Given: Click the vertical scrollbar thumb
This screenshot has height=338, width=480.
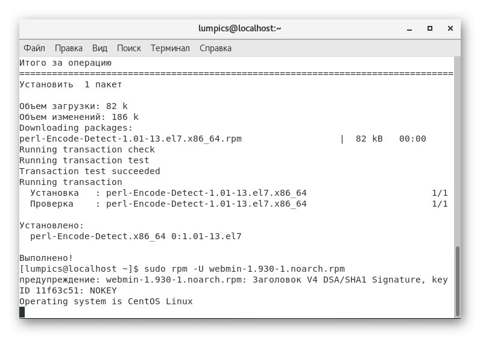Looking at the screenshot, I should pyautogui.click(x=458, y=280).
